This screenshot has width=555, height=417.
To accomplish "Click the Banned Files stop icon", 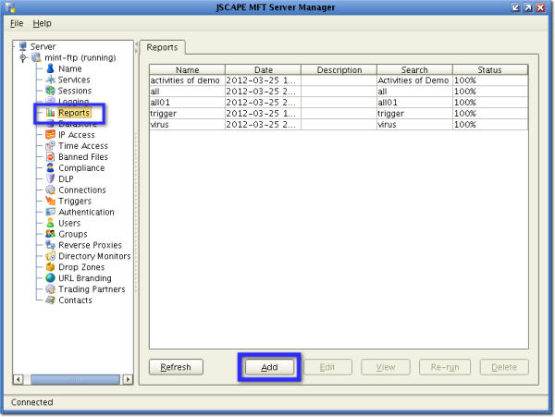I will tap(50, 156).
